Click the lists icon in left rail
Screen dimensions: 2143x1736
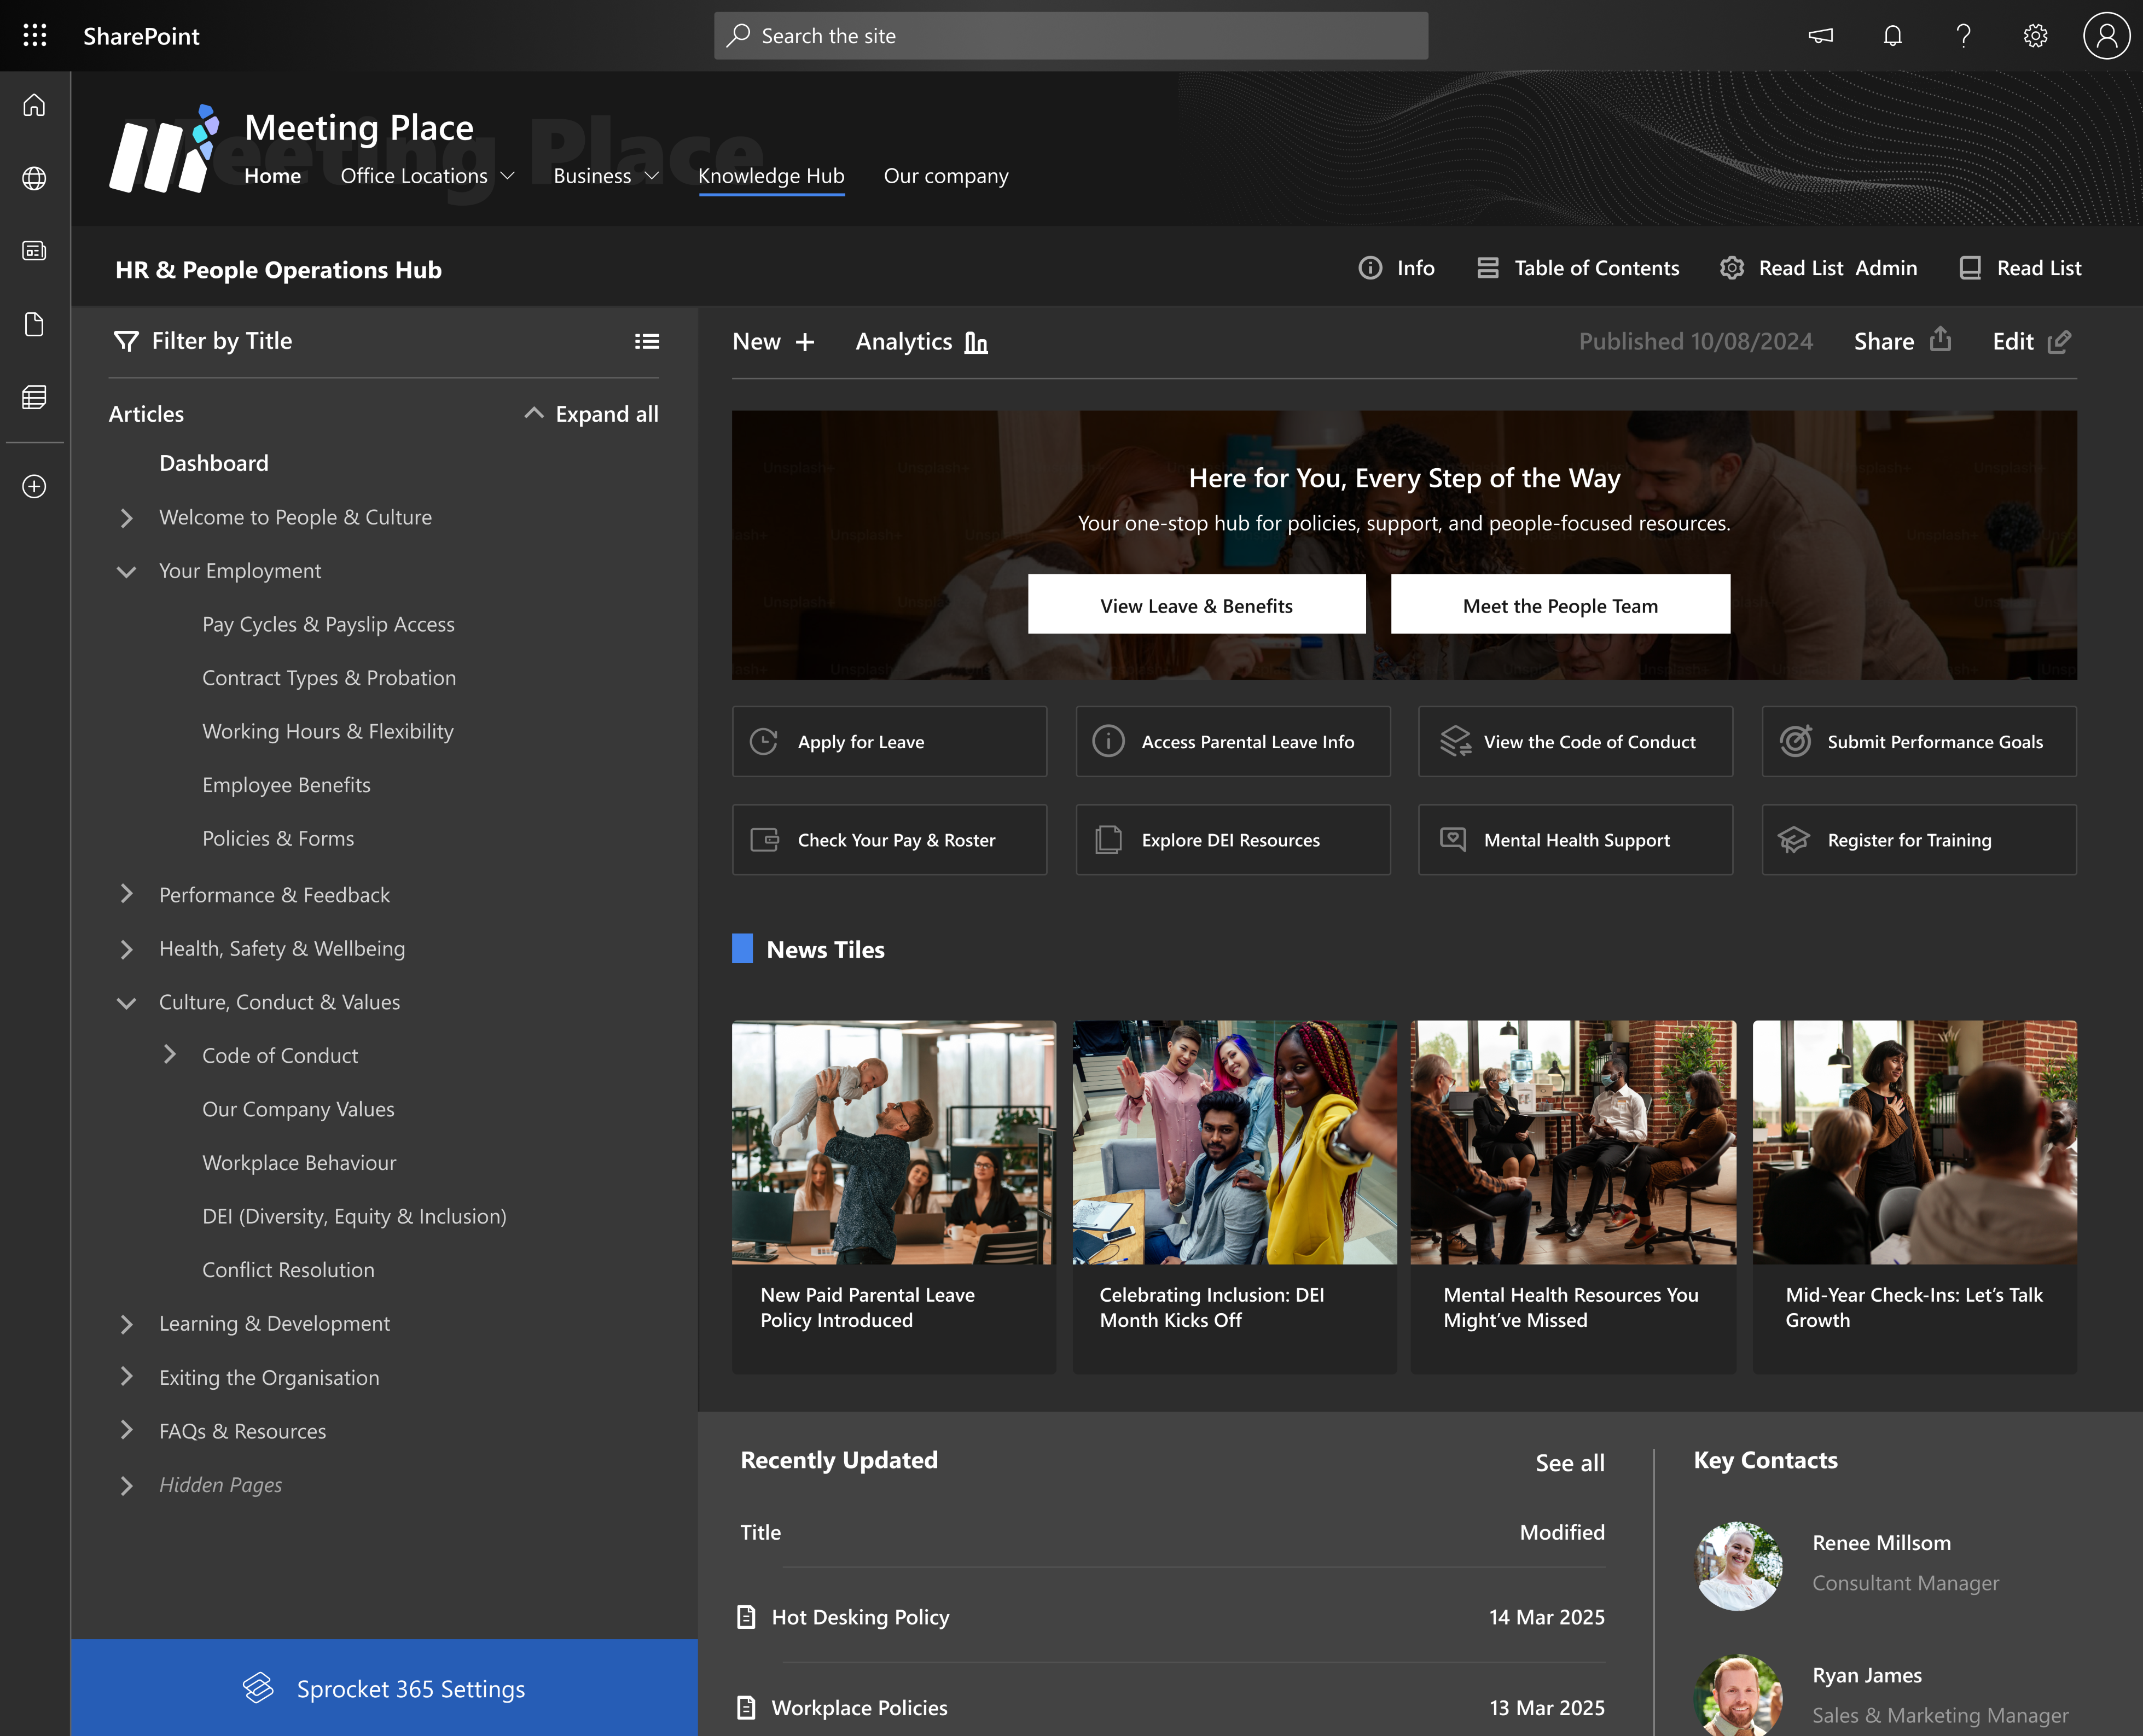coord(35,397)
